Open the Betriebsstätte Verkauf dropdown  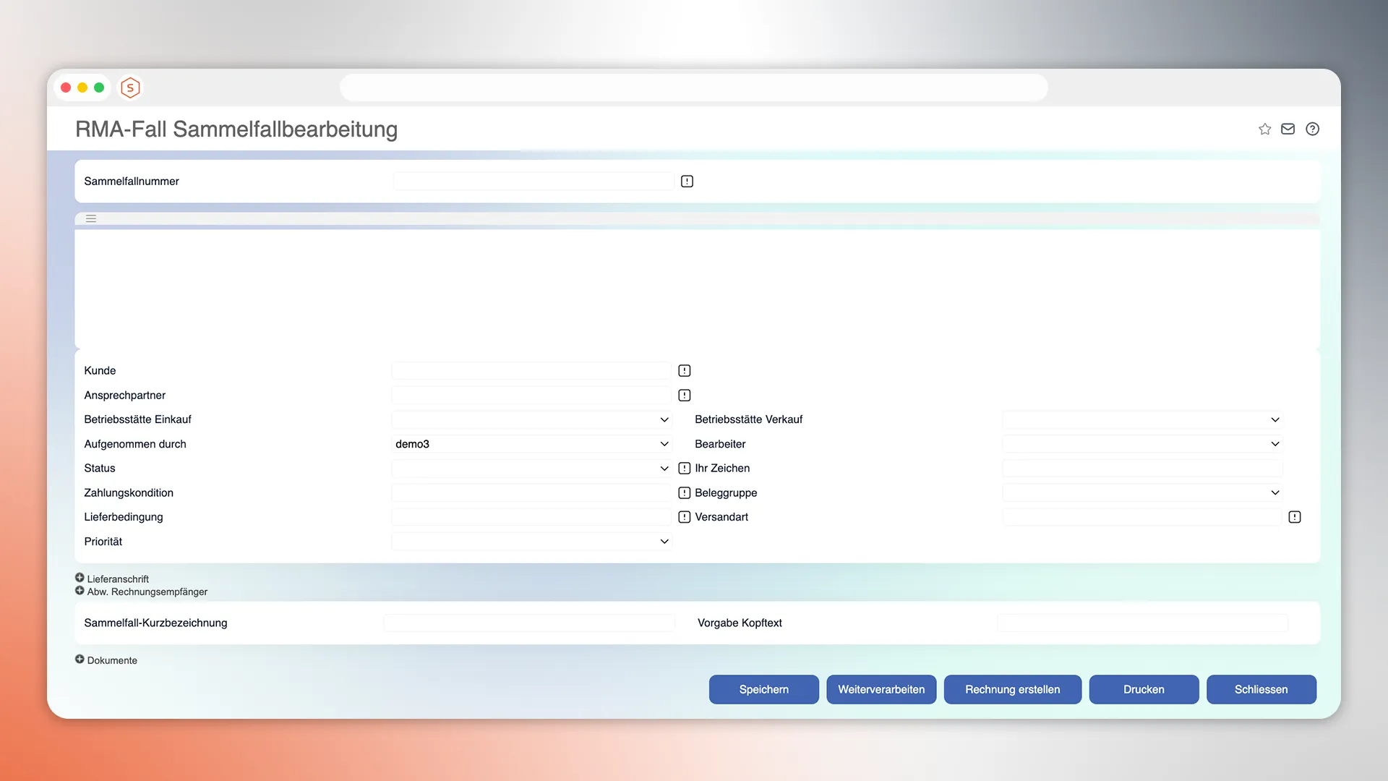tap(1142, 419)
